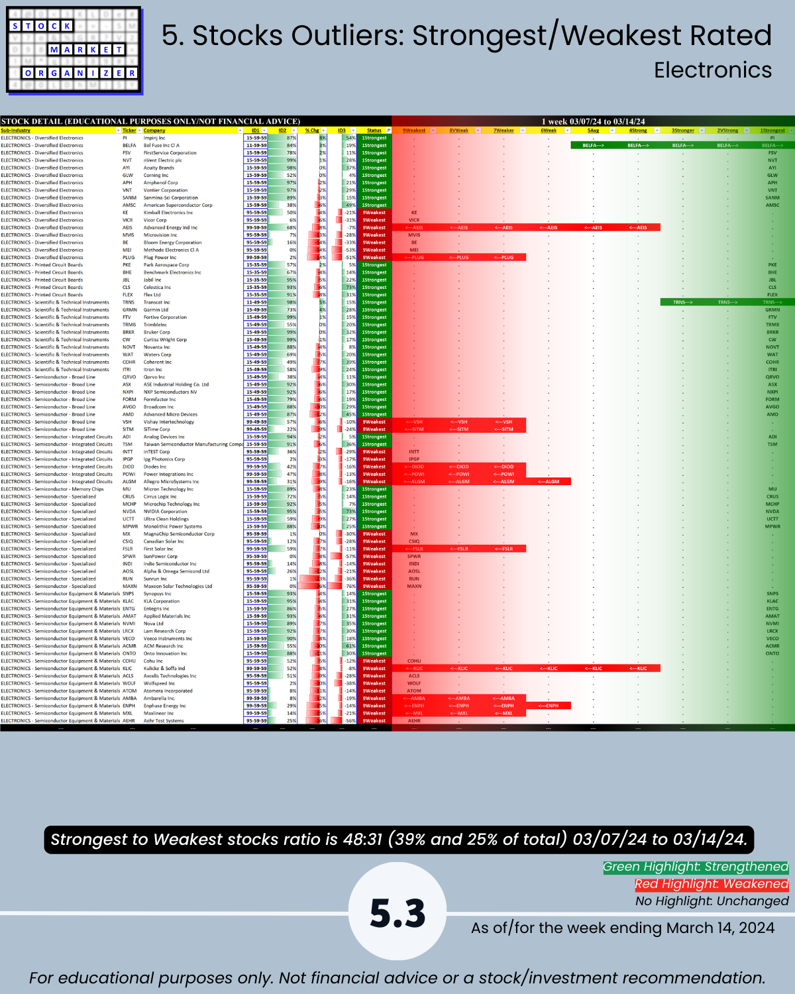Open the 2VStrong column filter dropdown
795x994 pixels.
pyautogui.click(x=747, y=131)
